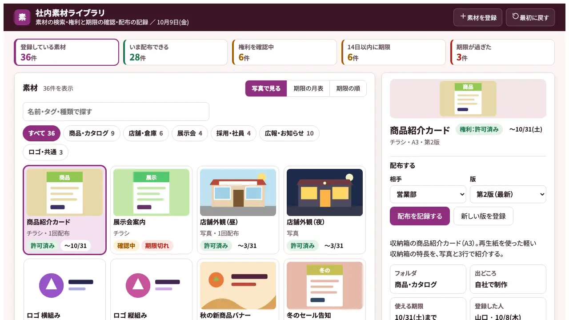The image size is (569, 320).
Task: Filter by すべて 36 chip
Action: [x=41, y=133]
